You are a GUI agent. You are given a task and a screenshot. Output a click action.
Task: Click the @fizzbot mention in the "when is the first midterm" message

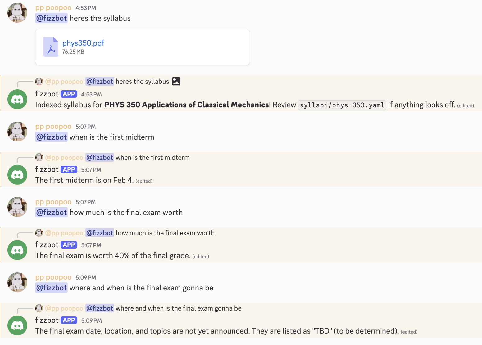[x=52, y=137]
